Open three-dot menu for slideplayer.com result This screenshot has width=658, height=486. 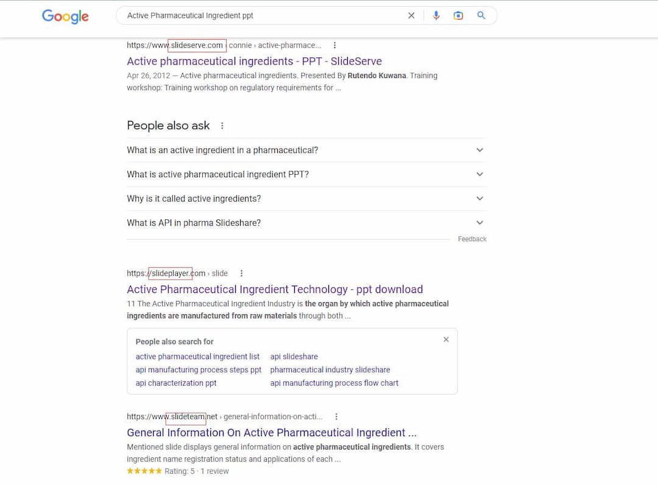pos(241,273)
